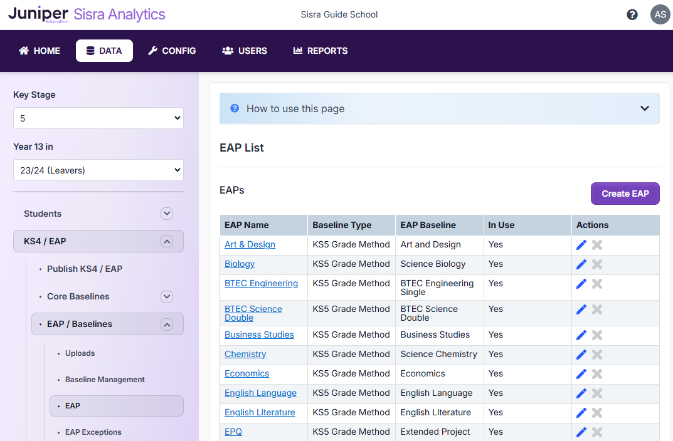This screenshot has height=441, width=673.
Task: Open the Key Stage dropdown
Action: 98,118
